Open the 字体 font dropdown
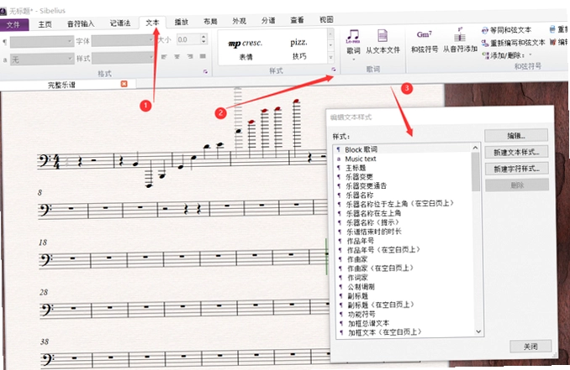The height and width of the screenshot is (370, 570). 122,41
